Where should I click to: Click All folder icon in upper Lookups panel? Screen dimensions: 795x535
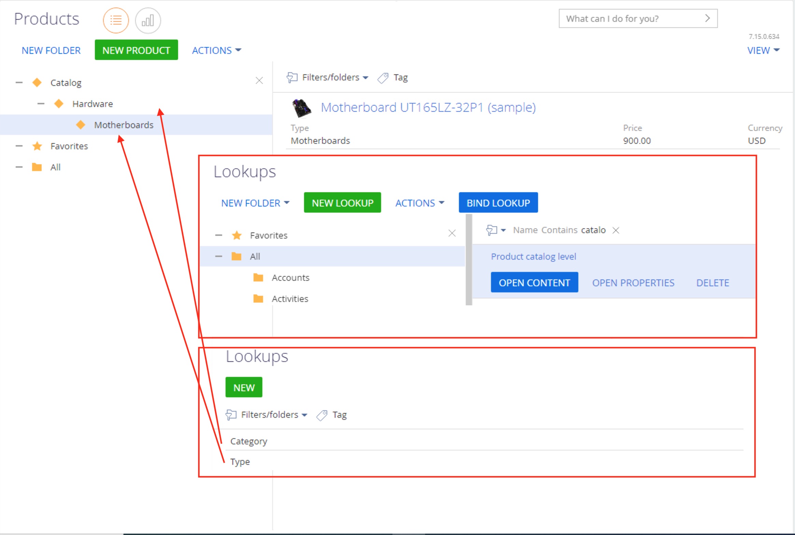236,256
